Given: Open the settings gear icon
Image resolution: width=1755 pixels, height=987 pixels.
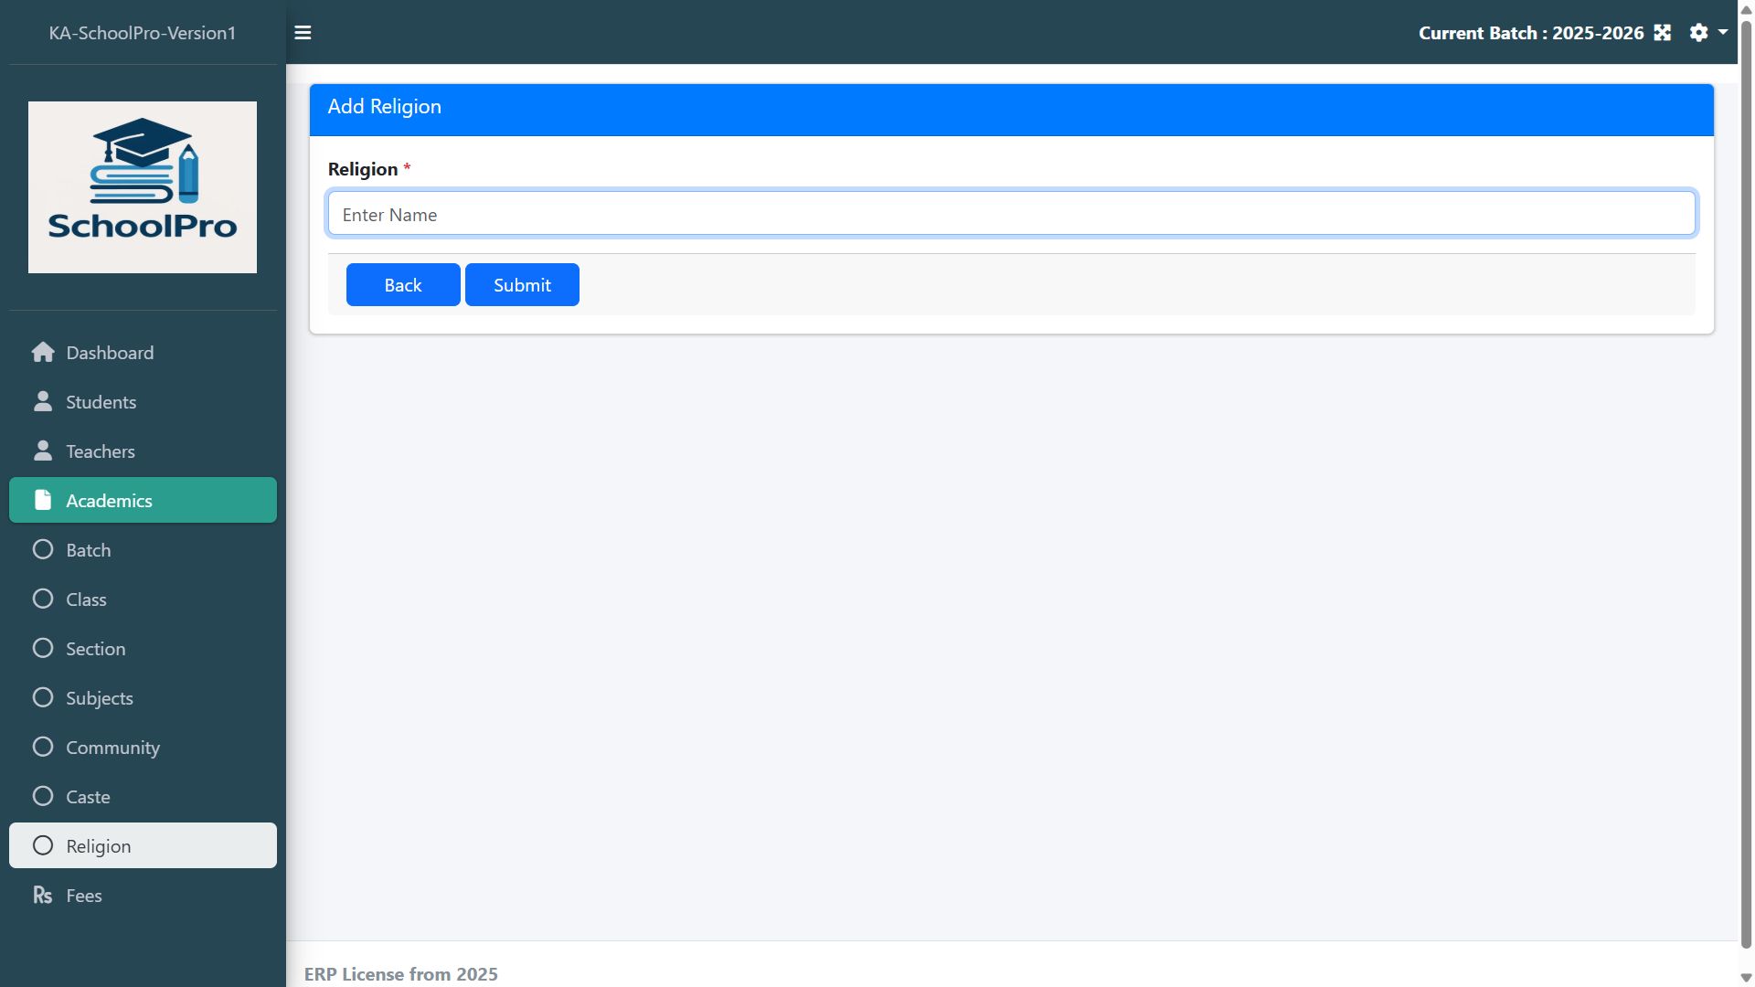Looking at the screenshot, I should click(1698, 33).
